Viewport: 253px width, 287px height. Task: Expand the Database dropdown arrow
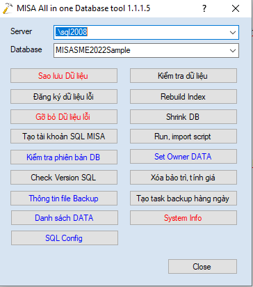click(233, 50)
